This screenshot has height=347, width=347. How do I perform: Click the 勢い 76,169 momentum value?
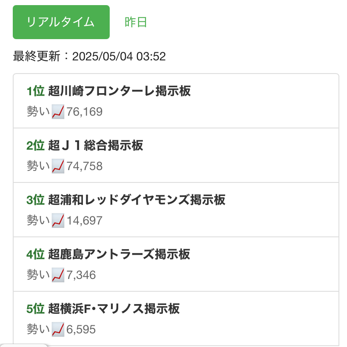84,112
